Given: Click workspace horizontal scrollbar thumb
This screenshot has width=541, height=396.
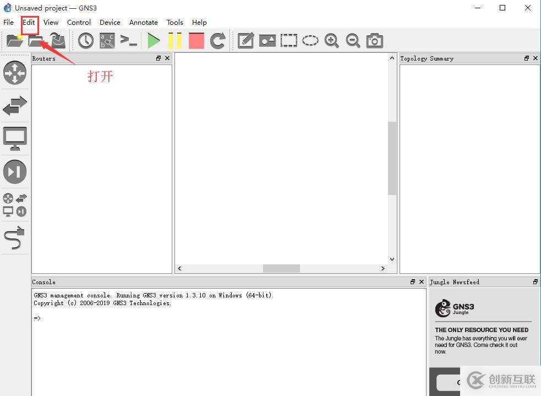Looking at the screenshot, I should (x=281, y=268).
